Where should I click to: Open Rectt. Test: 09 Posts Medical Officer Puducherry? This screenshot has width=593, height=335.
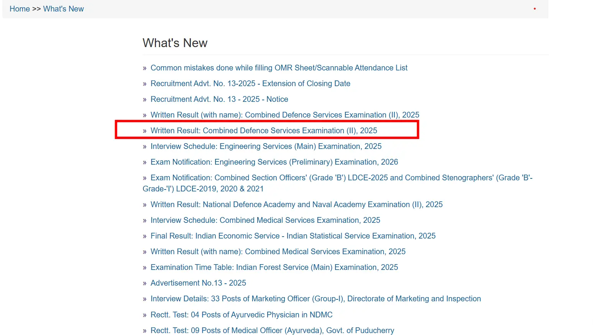[272, 330]
